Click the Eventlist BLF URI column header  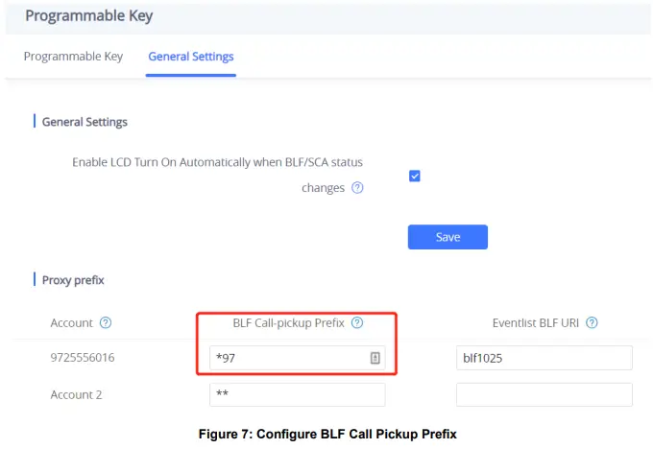tap(535, 323)
